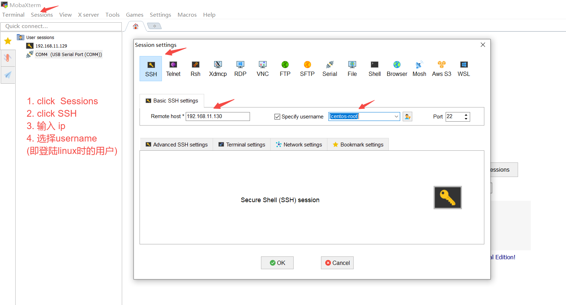Go to the home tab icon
This screenshot has width=566, height=305.
[x=136, y=26]
